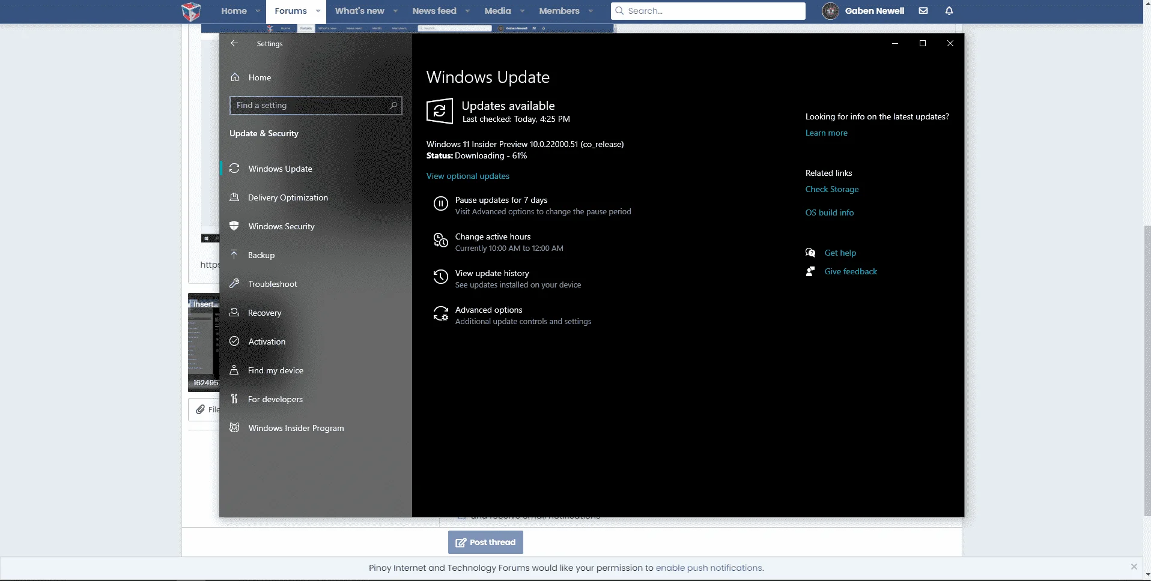The height and width of the screenshot is (581, 1151).
Task: Open the Members nav item
Action: (x=559, y=11)
